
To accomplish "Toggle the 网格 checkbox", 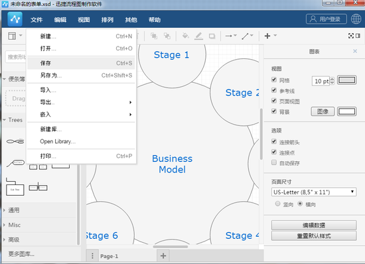I will (274, 80).
